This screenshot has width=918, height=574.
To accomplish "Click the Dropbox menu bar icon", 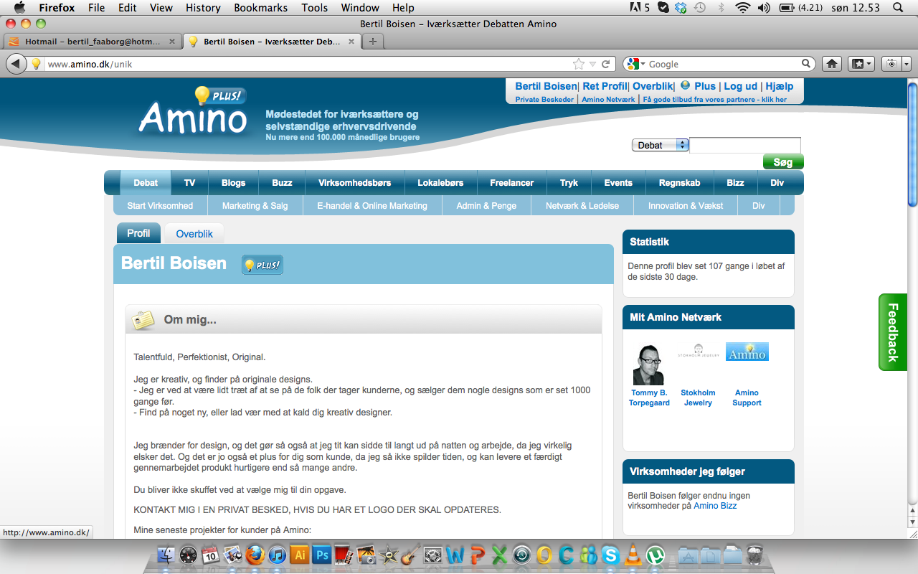I will (x=681, y=8).
